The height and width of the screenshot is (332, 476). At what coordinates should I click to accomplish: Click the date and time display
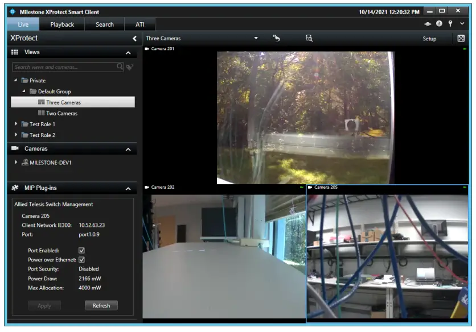pyautogui.click(x=389, y=12)
